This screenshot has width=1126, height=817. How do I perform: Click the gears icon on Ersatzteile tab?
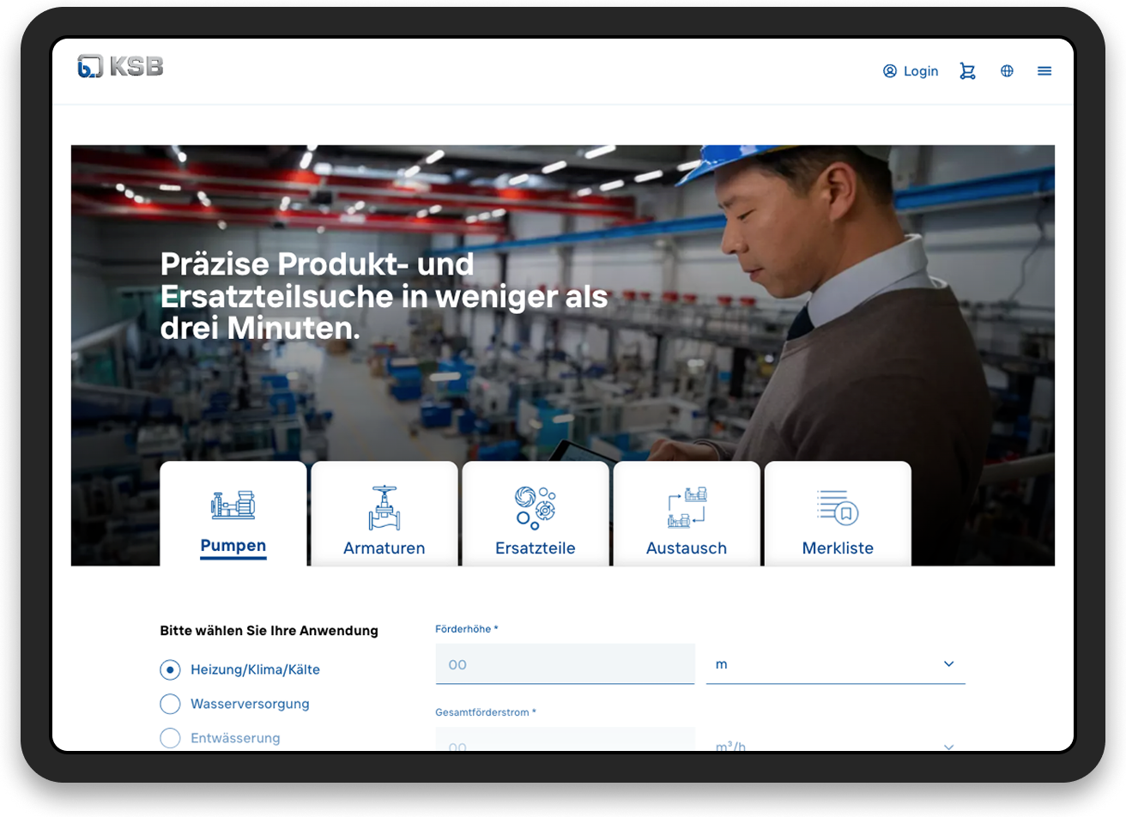(x=535, y=507)
